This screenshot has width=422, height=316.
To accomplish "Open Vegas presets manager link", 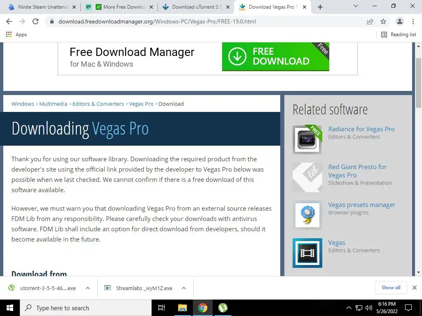I will coord(362,205).
